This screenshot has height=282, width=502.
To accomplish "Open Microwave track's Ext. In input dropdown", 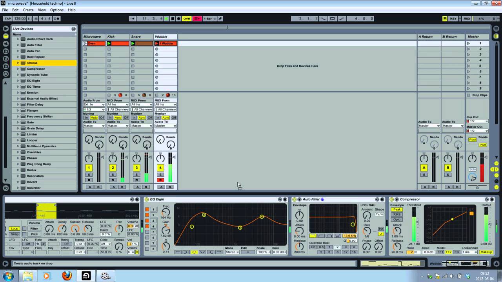I will [x=94, y=105].
